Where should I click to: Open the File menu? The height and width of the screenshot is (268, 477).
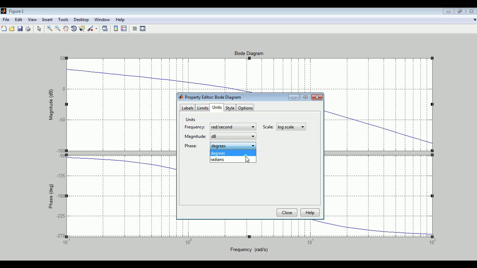click(6, 20)
